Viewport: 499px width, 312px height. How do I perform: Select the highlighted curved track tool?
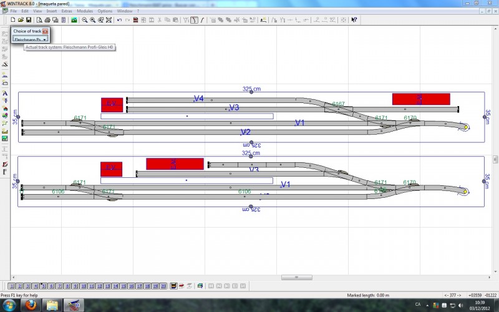point(194,20)
